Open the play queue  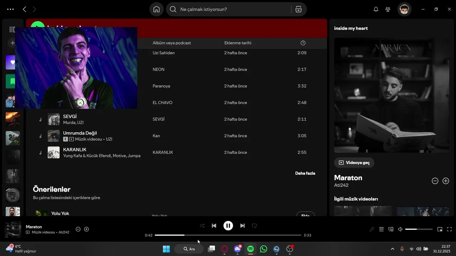pos(381,229)
